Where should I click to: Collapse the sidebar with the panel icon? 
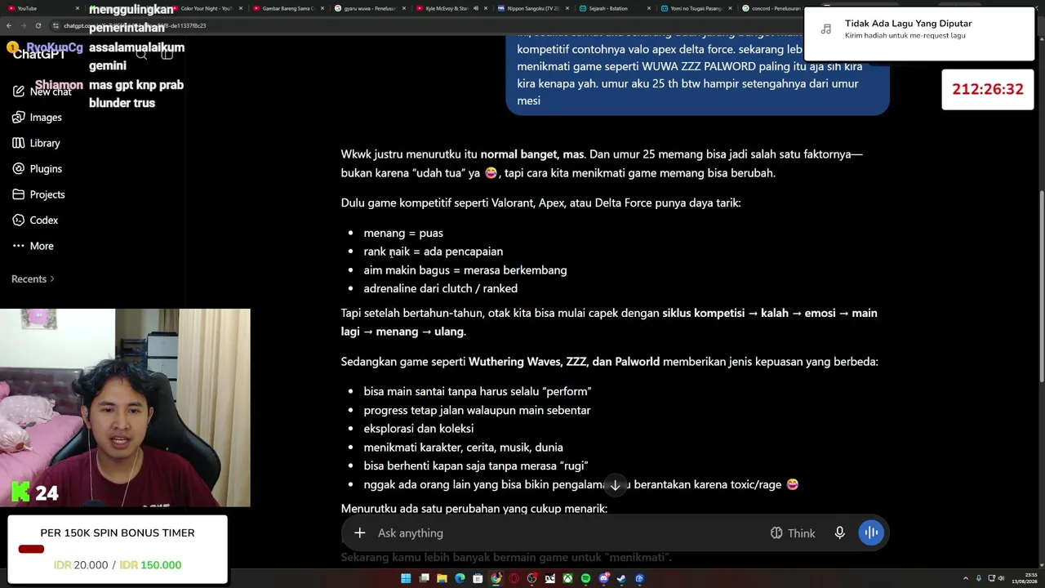click(x=167, y=54)
